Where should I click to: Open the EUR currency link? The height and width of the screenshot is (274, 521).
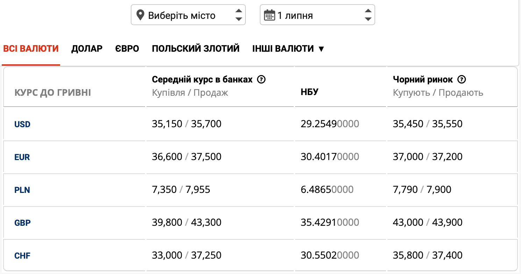tap(22, 157)
